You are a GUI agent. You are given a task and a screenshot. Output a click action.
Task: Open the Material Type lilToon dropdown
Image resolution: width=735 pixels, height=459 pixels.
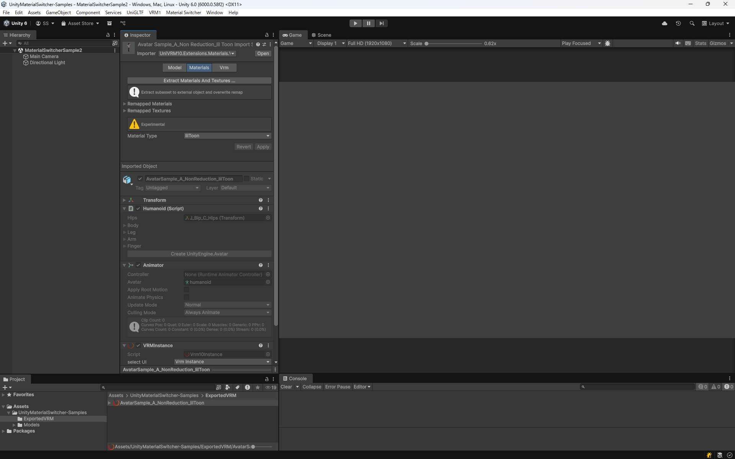tap(227, 136)
